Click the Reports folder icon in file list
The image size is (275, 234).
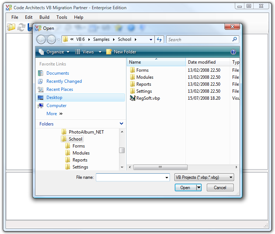[x=132, y=84]
